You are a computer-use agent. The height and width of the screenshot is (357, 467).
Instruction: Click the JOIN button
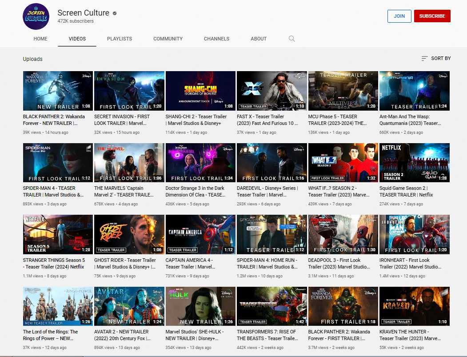(399, 16)
